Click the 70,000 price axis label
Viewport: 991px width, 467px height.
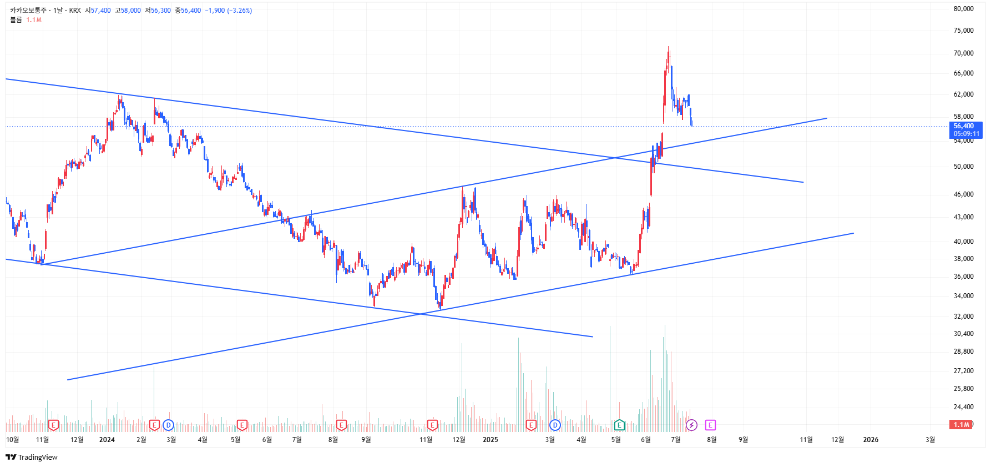[x=964, y=53]
